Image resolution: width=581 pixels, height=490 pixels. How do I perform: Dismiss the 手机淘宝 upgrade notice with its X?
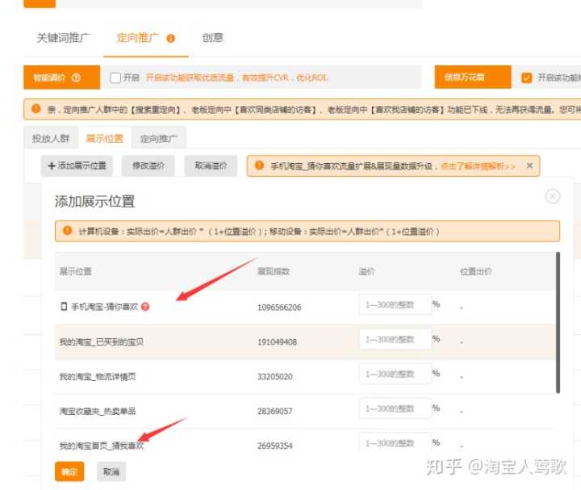coord(529,165)
